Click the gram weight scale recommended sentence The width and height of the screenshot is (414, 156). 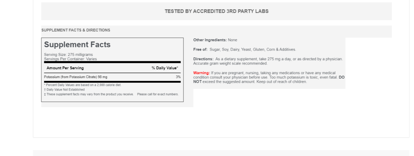click(x=230, y=64)
